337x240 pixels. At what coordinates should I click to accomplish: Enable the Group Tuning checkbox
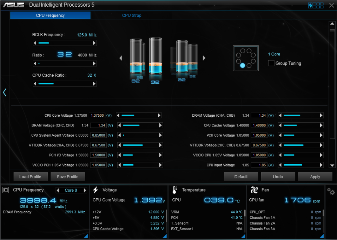point(271,63)
